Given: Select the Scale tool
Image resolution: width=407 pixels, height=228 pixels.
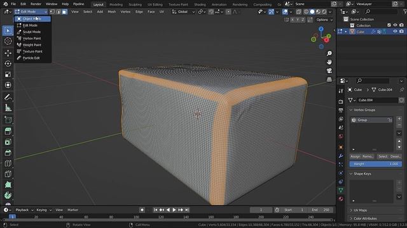Looking at the screenshot, I should click(x=8, y=74).
